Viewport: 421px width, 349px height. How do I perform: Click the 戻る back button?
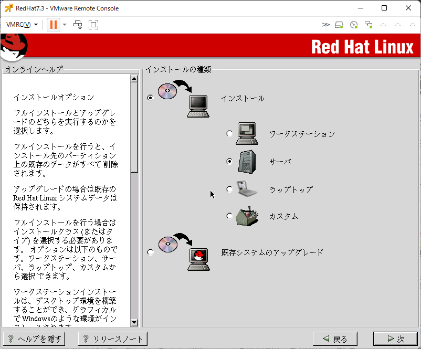[x=335, y=339]
